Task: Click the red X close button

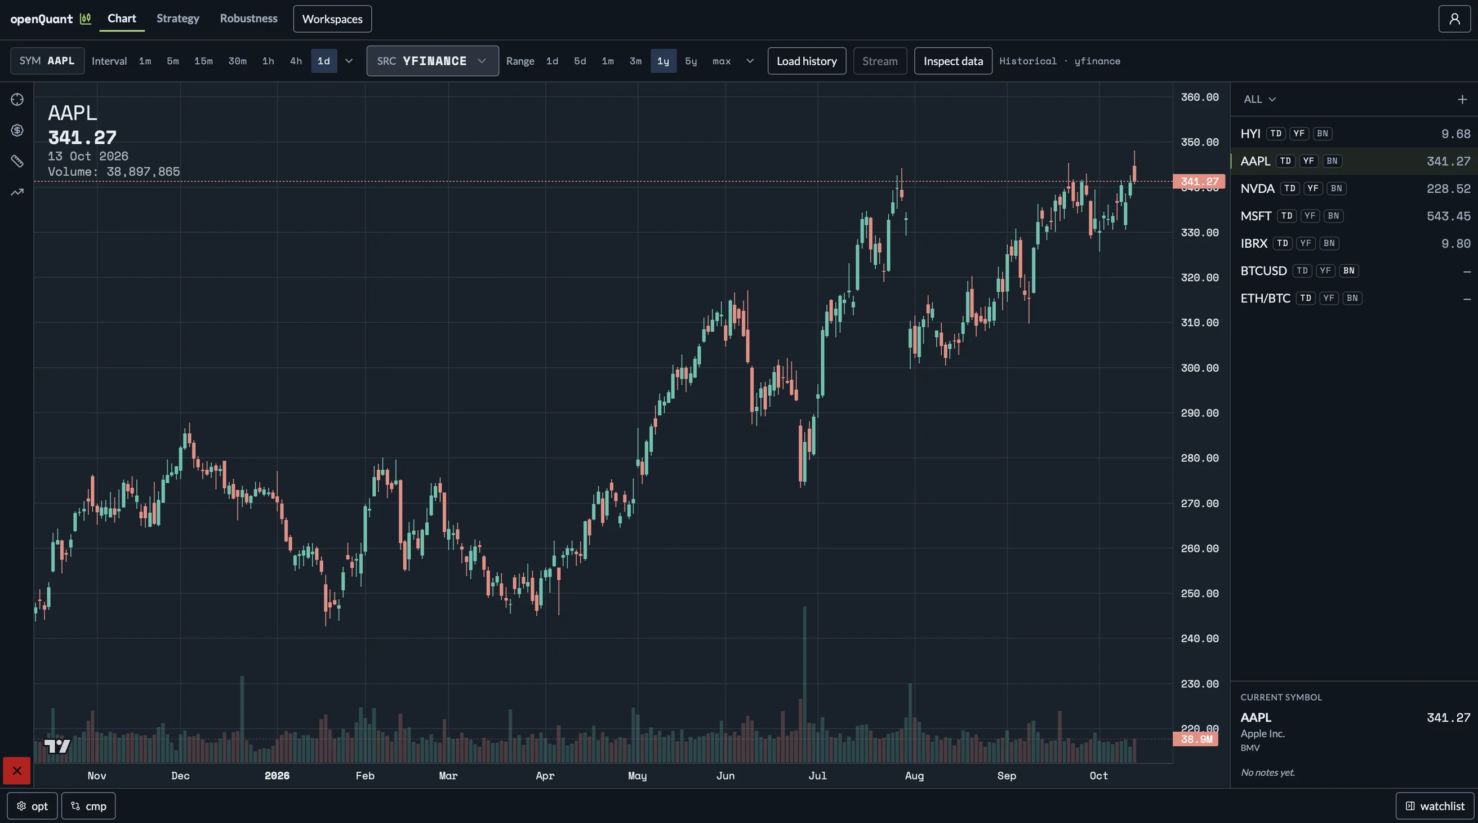Action: 17,770
